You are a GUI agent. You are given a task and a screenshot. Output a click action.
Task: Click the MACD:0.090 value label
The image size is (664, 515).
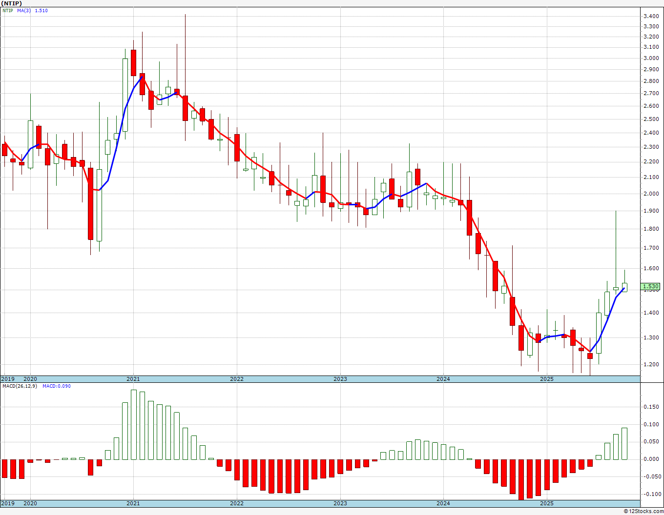point(56,386)
